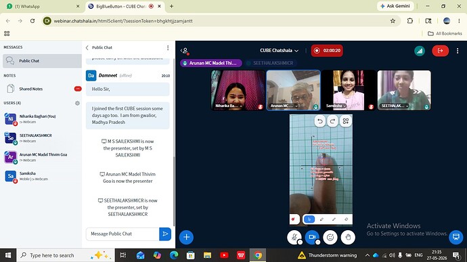The width and height of the screenshot is (467, 262).
Task: Click Arunan MC Madel Thi talking indicator
Action: 211,63
